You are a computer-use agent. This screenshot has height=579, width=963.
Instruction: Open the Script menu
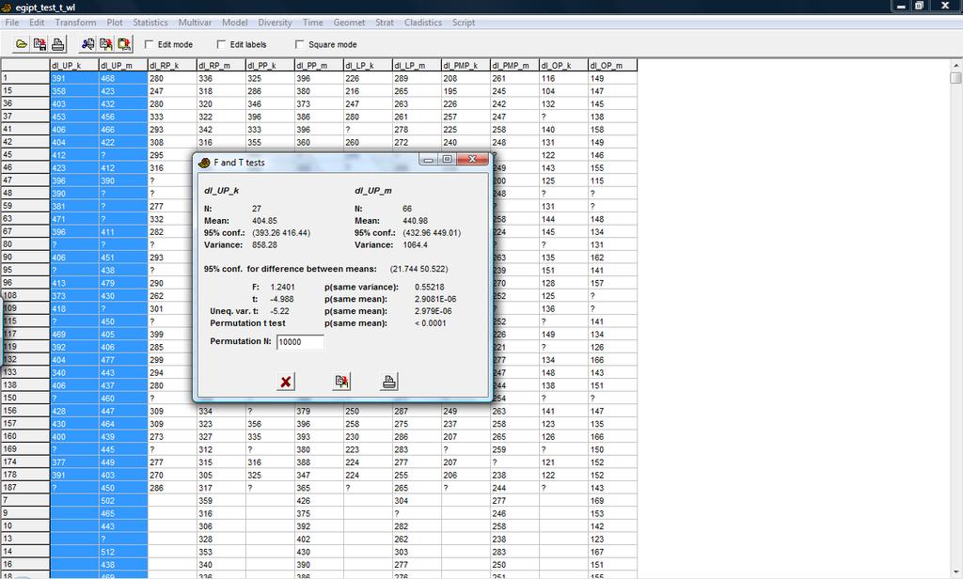click(x=464, y=23)
